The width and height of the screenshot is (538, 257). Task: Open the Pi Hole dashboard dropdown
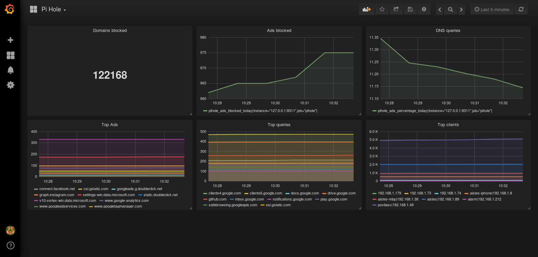[x=54, y=9]
